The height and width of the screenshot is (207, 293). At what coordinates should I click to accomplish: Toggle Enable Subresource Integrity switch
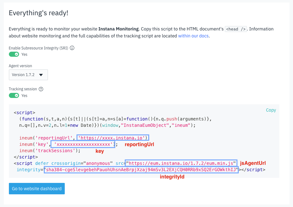pyautogui.click(x=14, y=54)
